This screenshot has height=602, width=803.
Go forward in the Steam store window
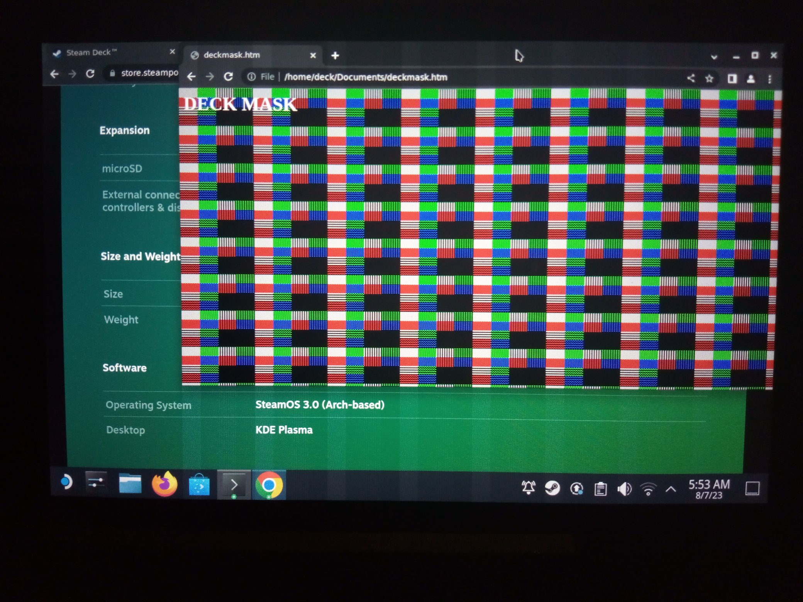tap(72, 74)
